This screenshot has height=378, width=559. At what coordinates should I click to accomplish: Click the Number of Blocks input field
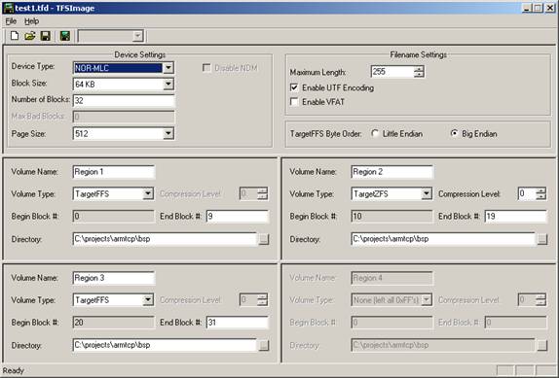point(124,101)
